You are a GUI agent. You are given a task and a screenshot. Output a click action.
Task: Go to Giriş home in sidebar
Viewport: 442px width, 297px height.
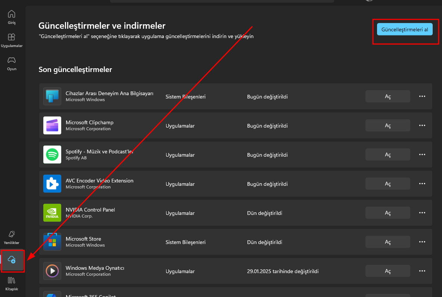[12, 17]
